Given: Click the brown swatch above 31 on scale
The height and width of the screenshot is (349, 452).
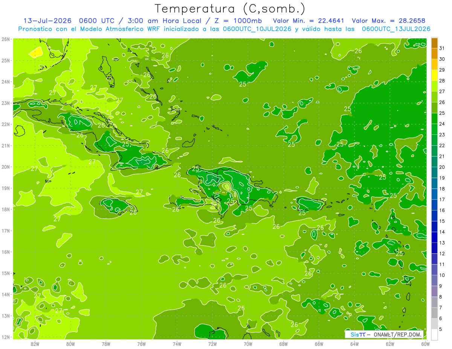Looking at the screenshot, I should 434,43.
